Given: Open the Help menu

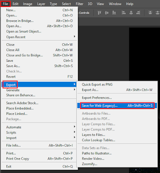Looking at the screenshot, I should 130,4.
